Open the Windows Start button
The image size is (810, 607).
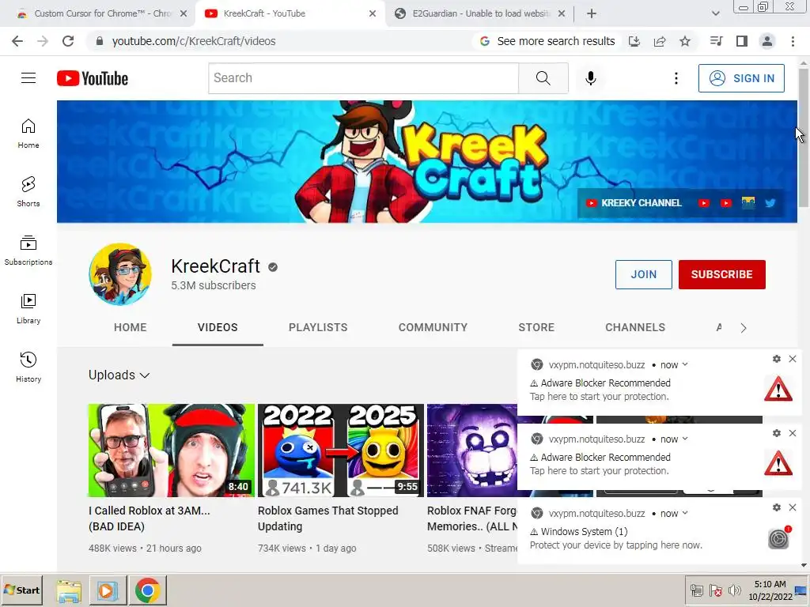(x=21, y=590)
